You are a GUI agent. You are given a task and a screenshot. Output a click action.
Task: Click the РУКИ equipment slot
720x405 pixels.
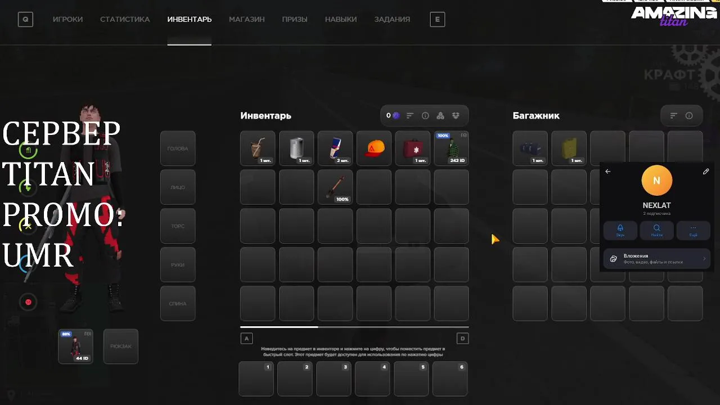tap(178, 265)
